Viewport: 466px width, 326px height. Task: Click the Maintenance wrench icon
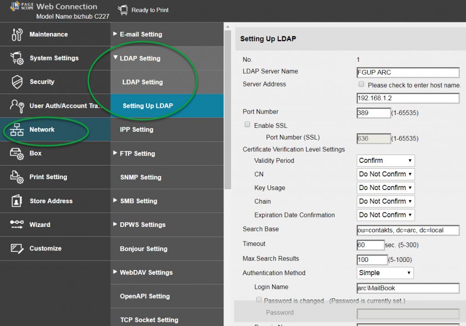[17, 35]
